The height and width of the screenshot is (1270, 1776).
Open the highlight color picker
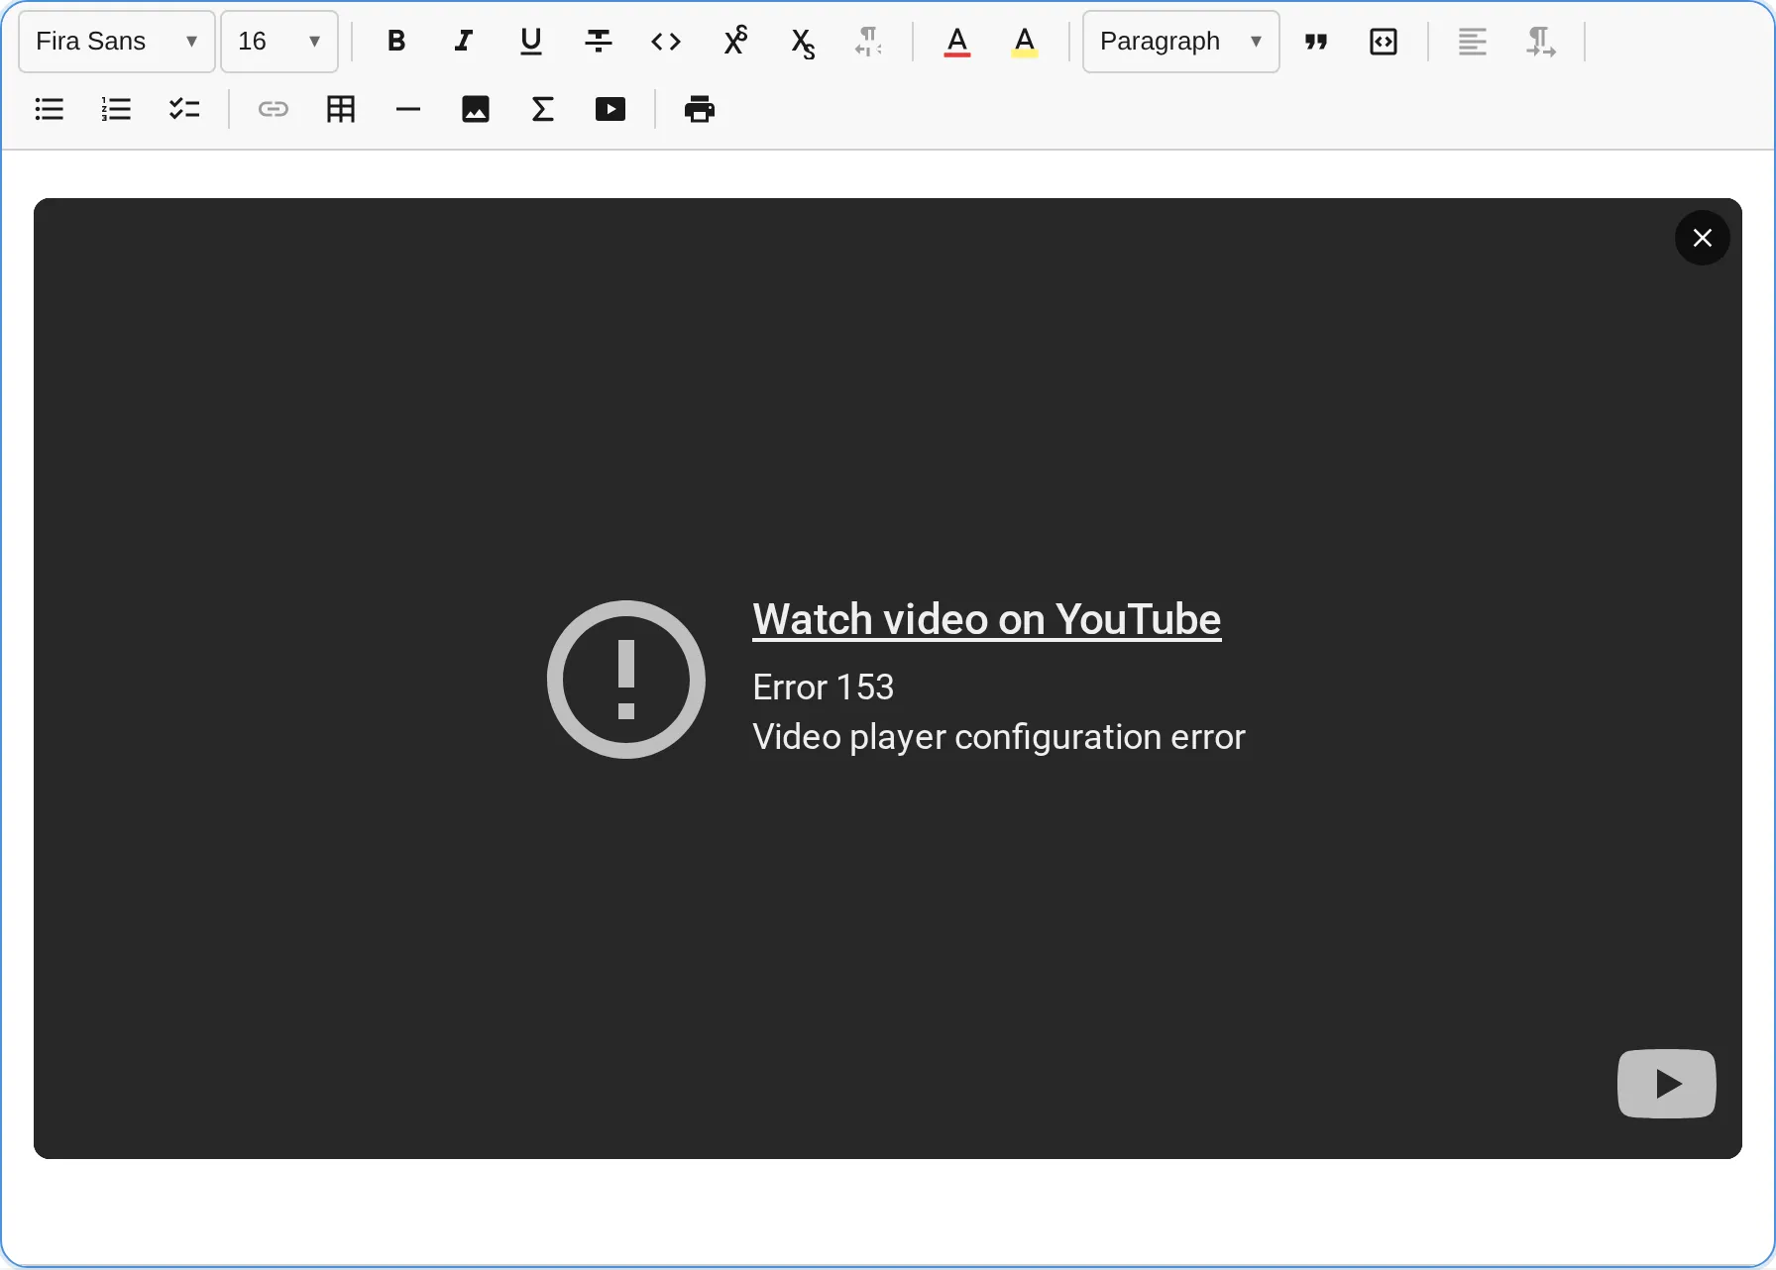[x=1025, y=42]
